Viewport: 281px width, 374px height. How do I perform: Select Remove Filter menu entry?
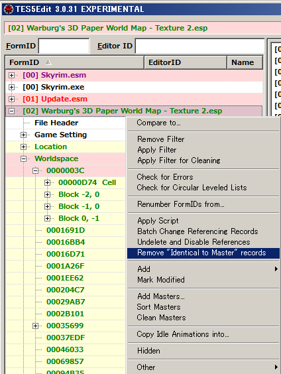203,139
